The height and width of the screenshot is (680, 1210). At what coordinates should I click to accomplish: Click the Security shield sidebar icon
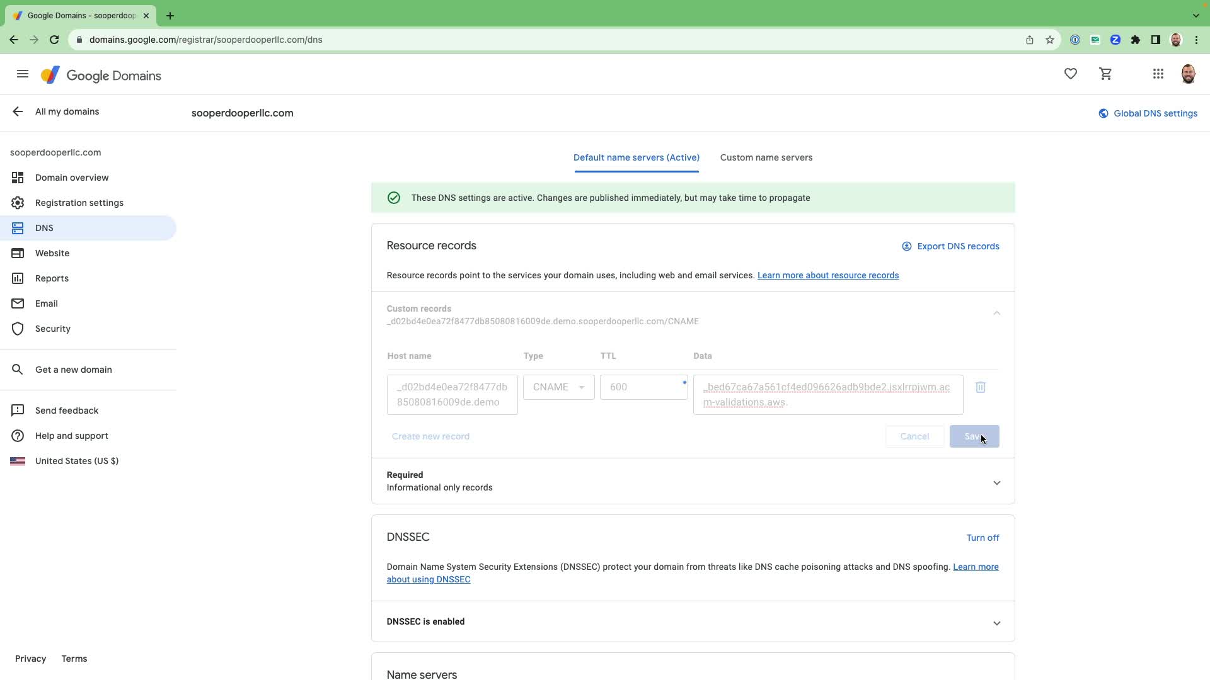pos(18,329)
